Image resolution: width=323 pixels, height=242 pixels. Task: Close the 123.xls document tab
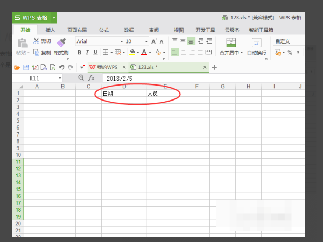(205, 67)
